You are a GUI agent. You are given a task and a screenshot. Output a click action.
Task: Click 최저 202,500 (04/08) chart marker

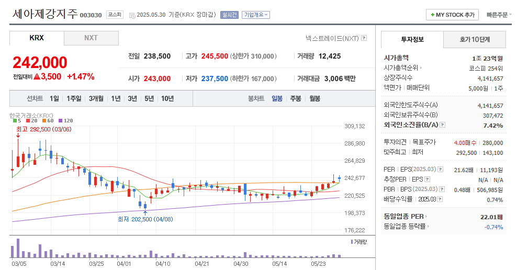(x=145, y=219)
